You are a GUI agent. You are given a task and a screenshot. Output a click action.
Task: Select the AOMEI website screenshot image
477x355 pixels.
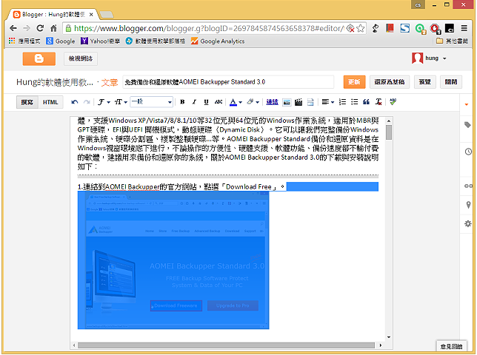point(173,260)
